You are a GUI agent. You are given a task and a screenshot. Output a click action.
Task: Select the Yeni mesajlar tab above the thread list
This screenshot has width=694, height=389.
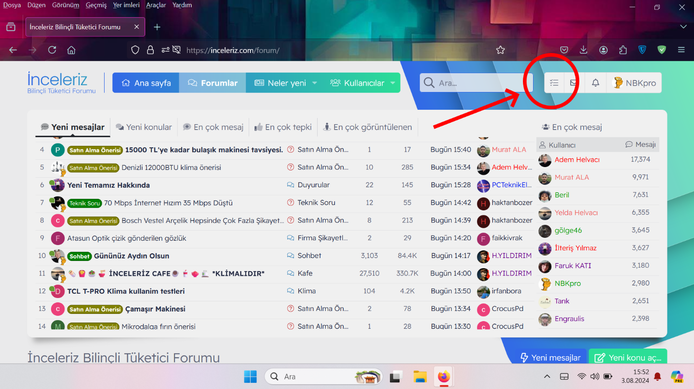[x=72, y=127]
